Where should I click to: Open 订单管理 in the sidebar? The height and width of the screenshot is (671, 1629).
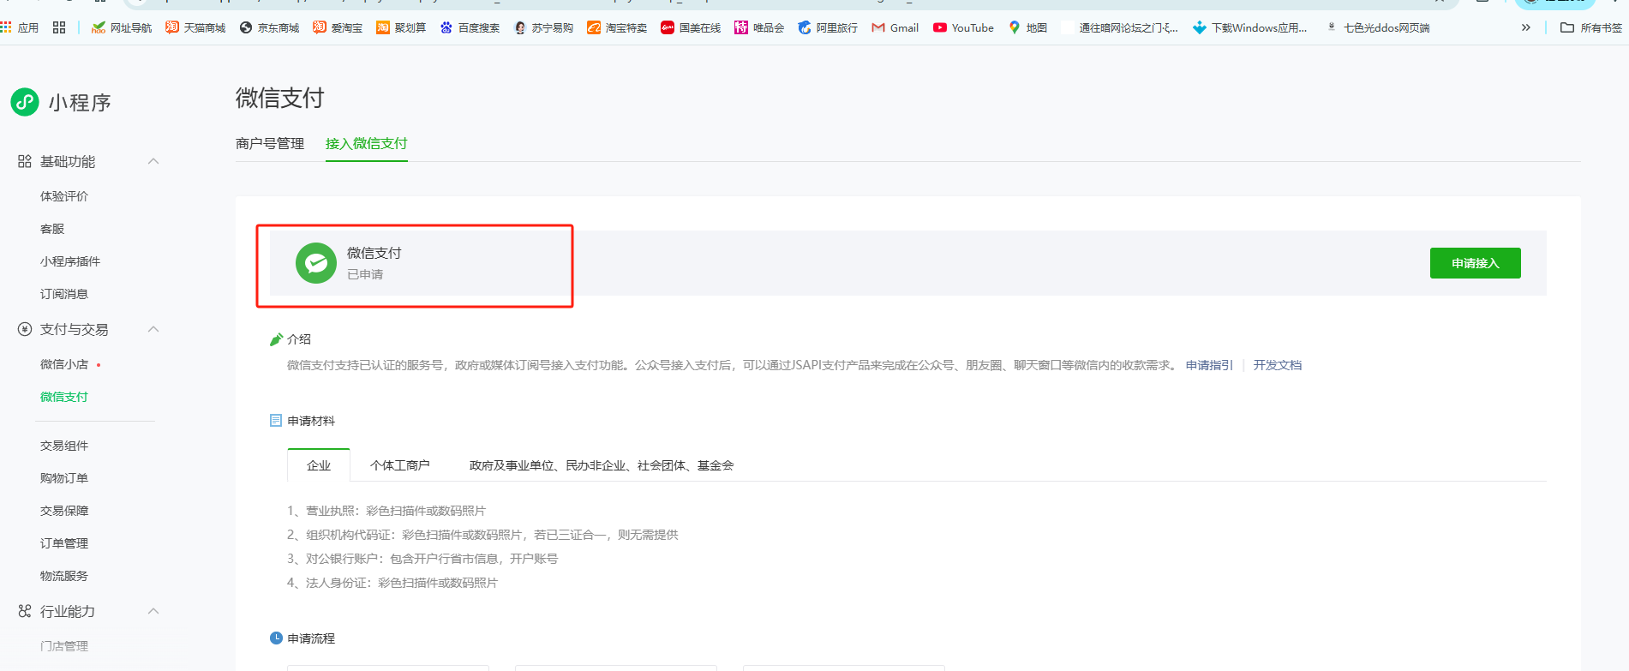click(64, 543)
